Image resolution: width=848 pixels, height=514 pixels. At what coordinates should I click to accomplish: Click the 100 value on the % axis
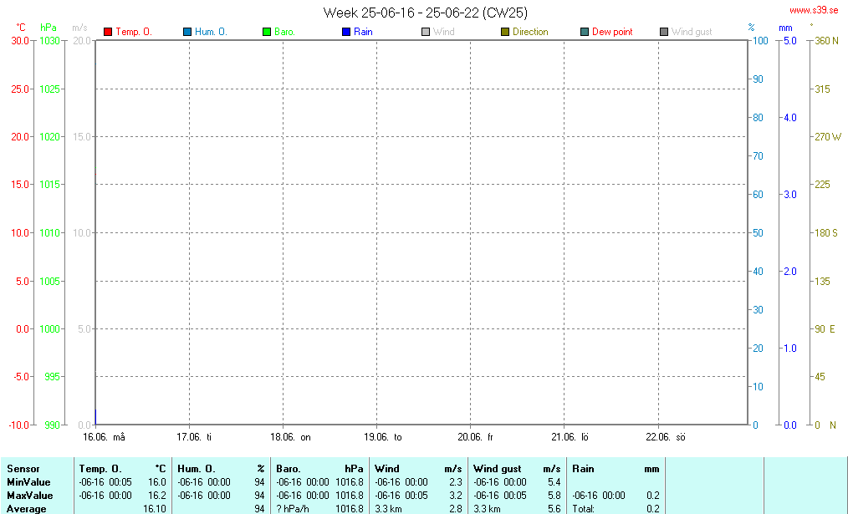(x=760, y=41)
